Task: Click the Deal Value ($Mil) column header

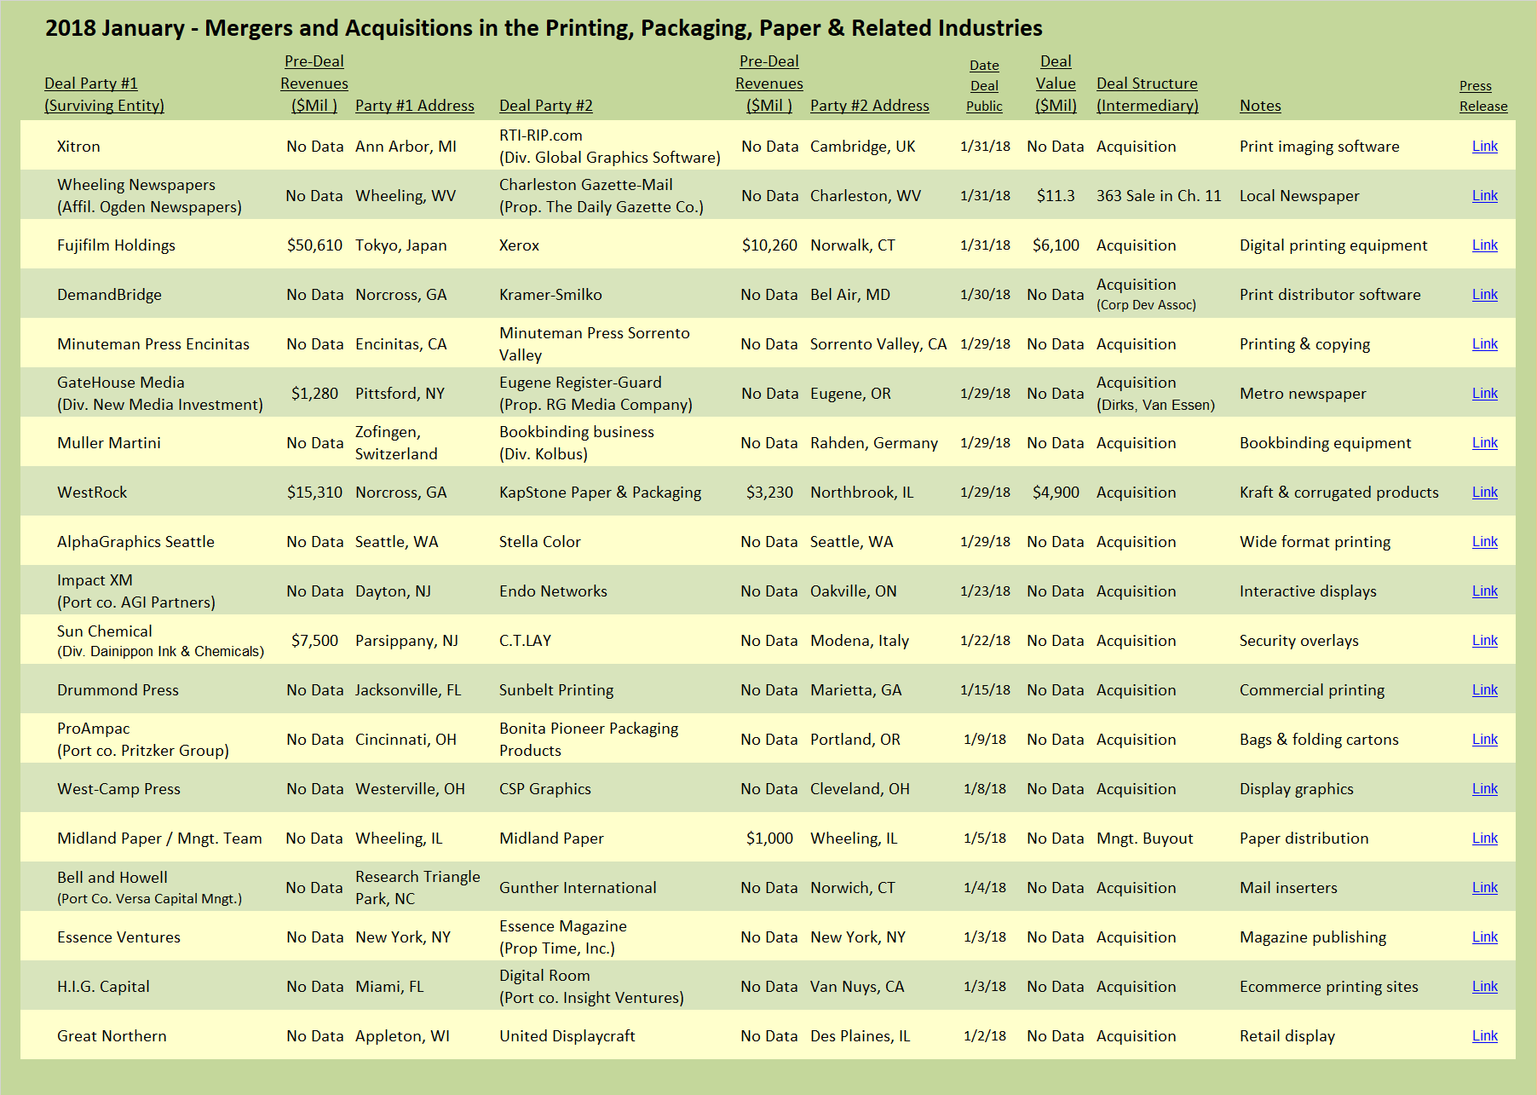Action: (x=1056, y=84)
